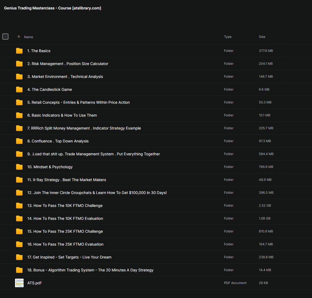Open folder 16. How To Pass The 25K FTMO Evaluation

pos(65,244)
